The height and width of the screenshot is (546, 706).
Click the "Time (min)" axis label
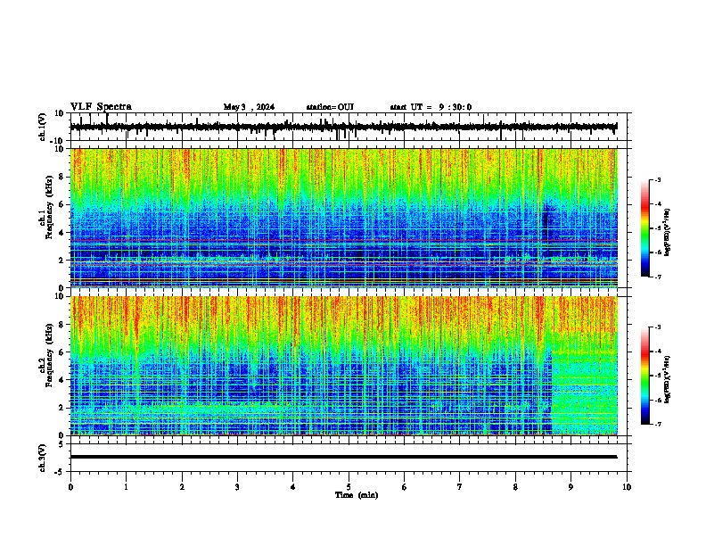pos(357,495)
